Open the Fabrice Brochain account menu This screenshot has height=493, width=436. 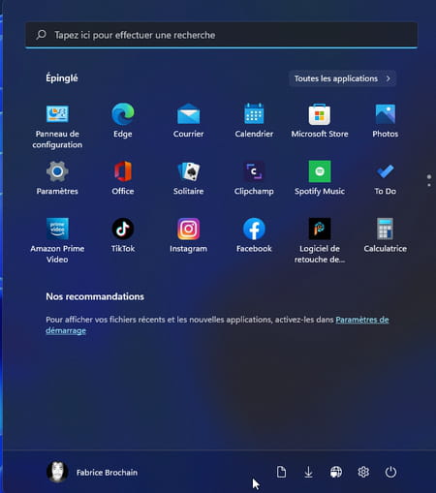(x=92, y=472)
